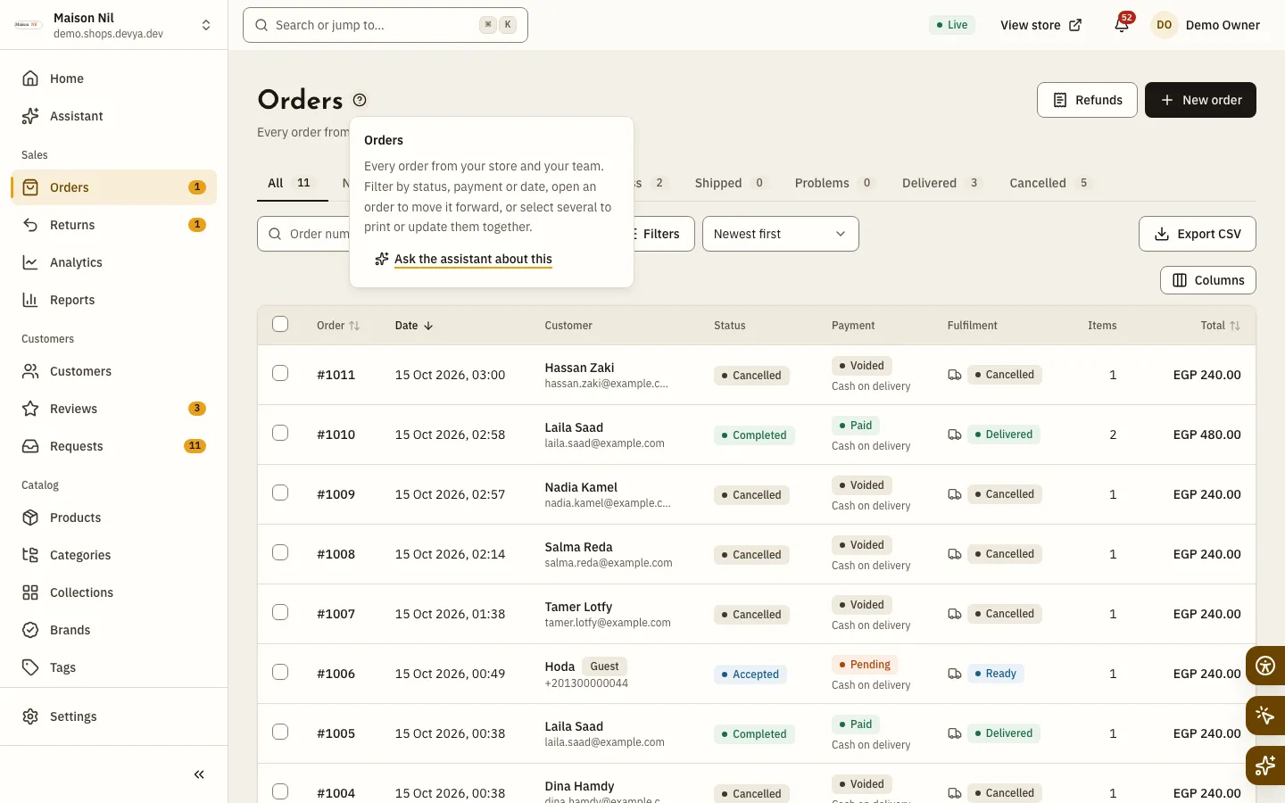Collapse the sidebar with double chevron icon
Screen dimensions: 1285x803
pos(199,774)
